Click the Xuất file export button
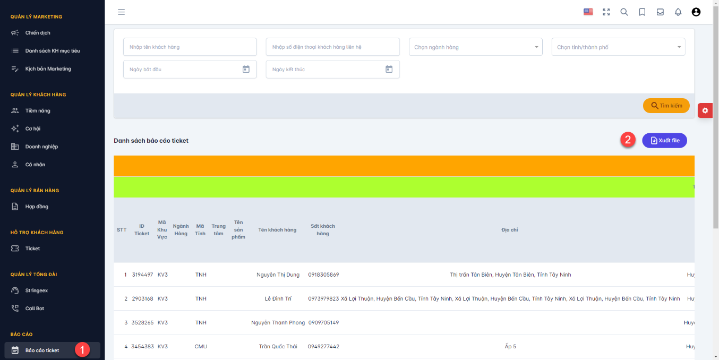This screenshot has width=719, height=360. pos(665,140)
